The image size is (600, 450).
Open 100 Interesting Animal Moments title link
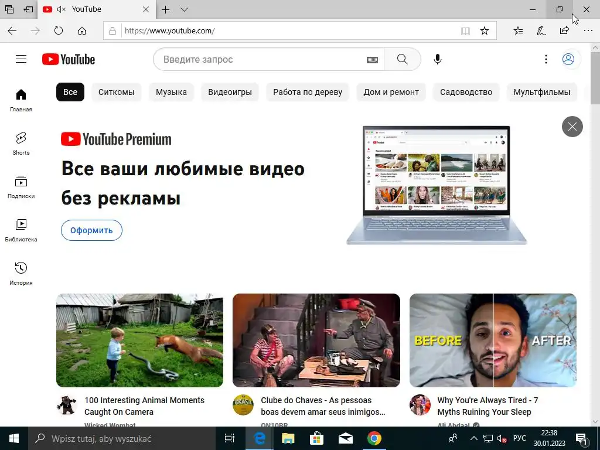click(x=144, y=406)
